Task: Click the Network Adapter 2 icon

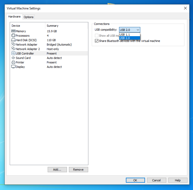Action: (x=13, y=49)
